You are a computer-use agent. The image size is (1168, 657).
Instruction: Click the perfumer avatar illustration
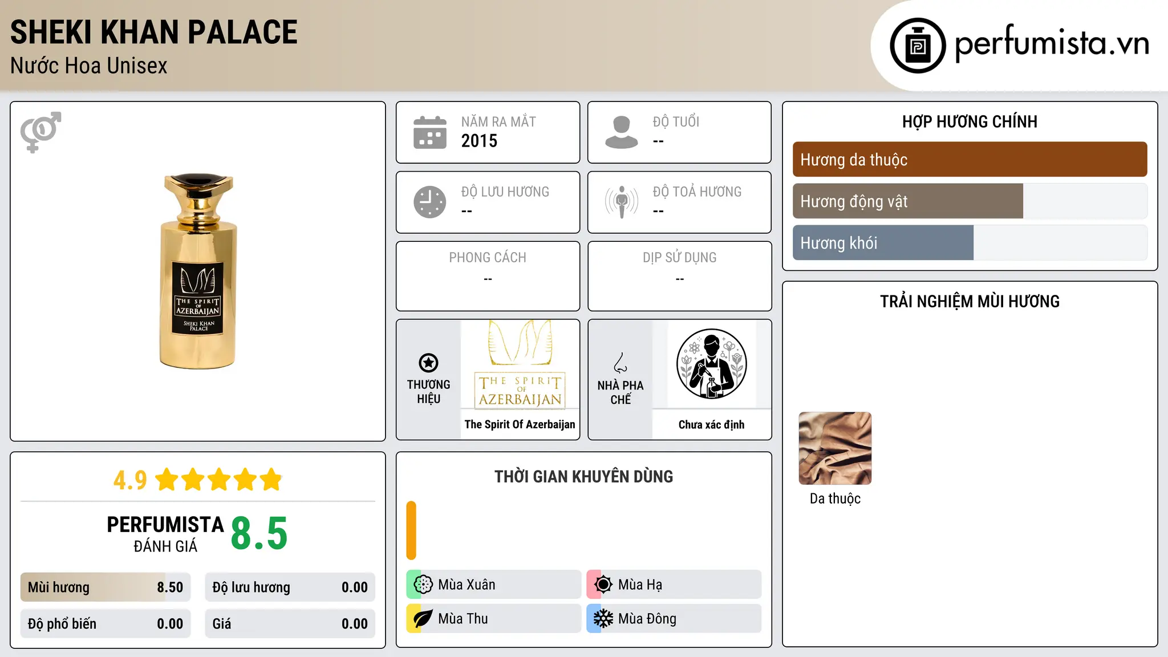711,364
